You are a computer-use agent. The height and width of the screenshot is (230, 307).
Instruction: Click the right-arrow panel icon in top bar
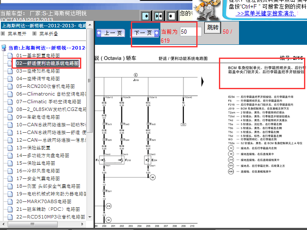pos(146,16)
